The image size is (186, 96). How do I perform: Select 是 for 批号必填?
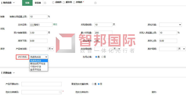pos(96,57)
